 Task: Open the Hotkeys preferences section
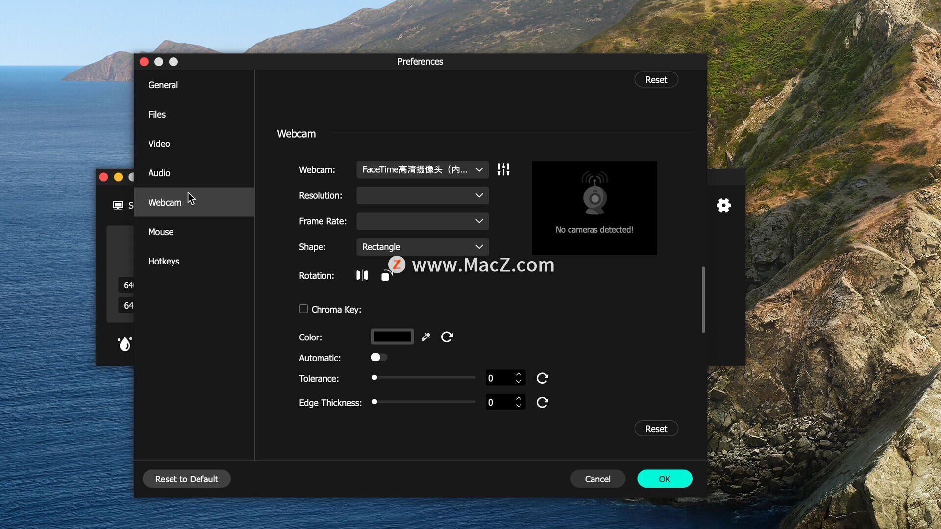[x=164, y=261]
